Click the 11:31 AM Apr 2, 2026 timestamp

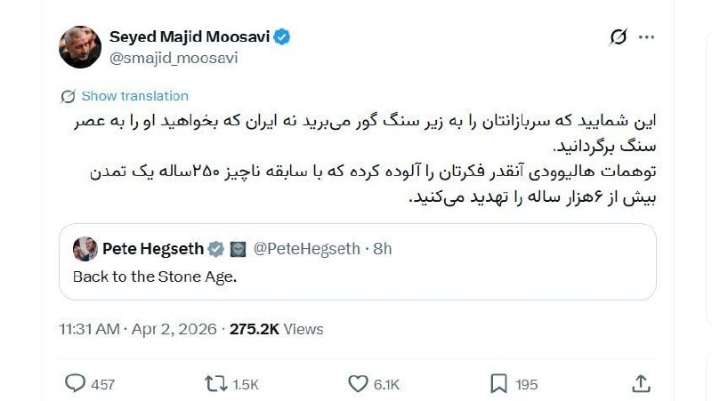point(138,329)
